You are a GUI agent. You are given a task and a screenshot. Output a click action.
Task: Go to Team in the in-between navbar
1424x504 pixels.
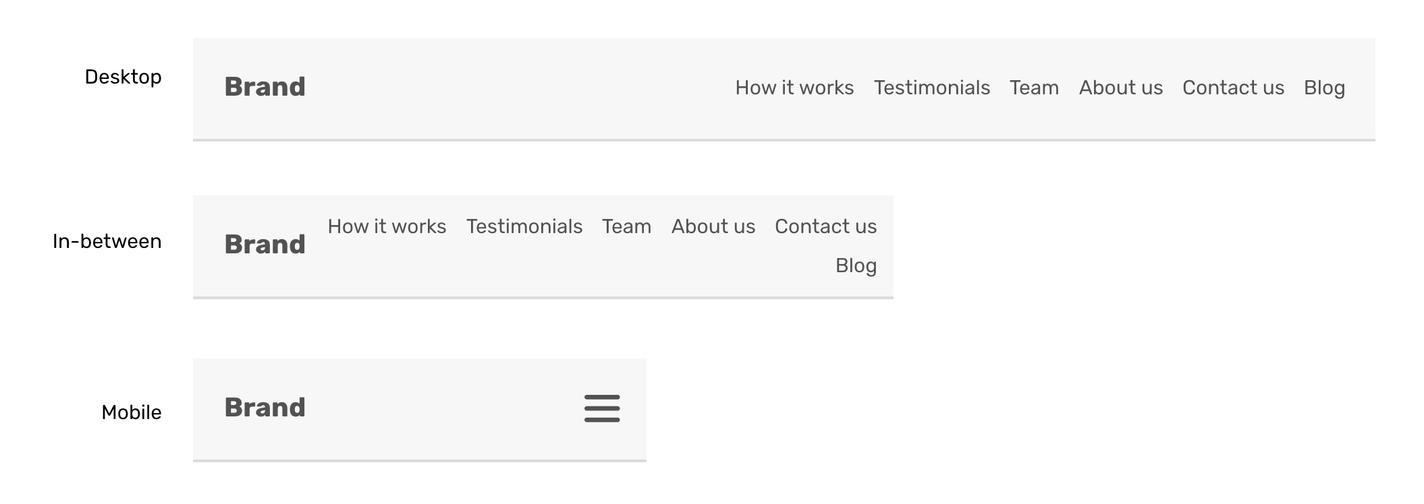point(626,226)
